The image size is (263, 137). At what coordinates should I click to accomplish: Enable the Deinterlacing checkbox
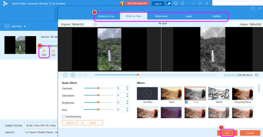(x=63, y=117)
